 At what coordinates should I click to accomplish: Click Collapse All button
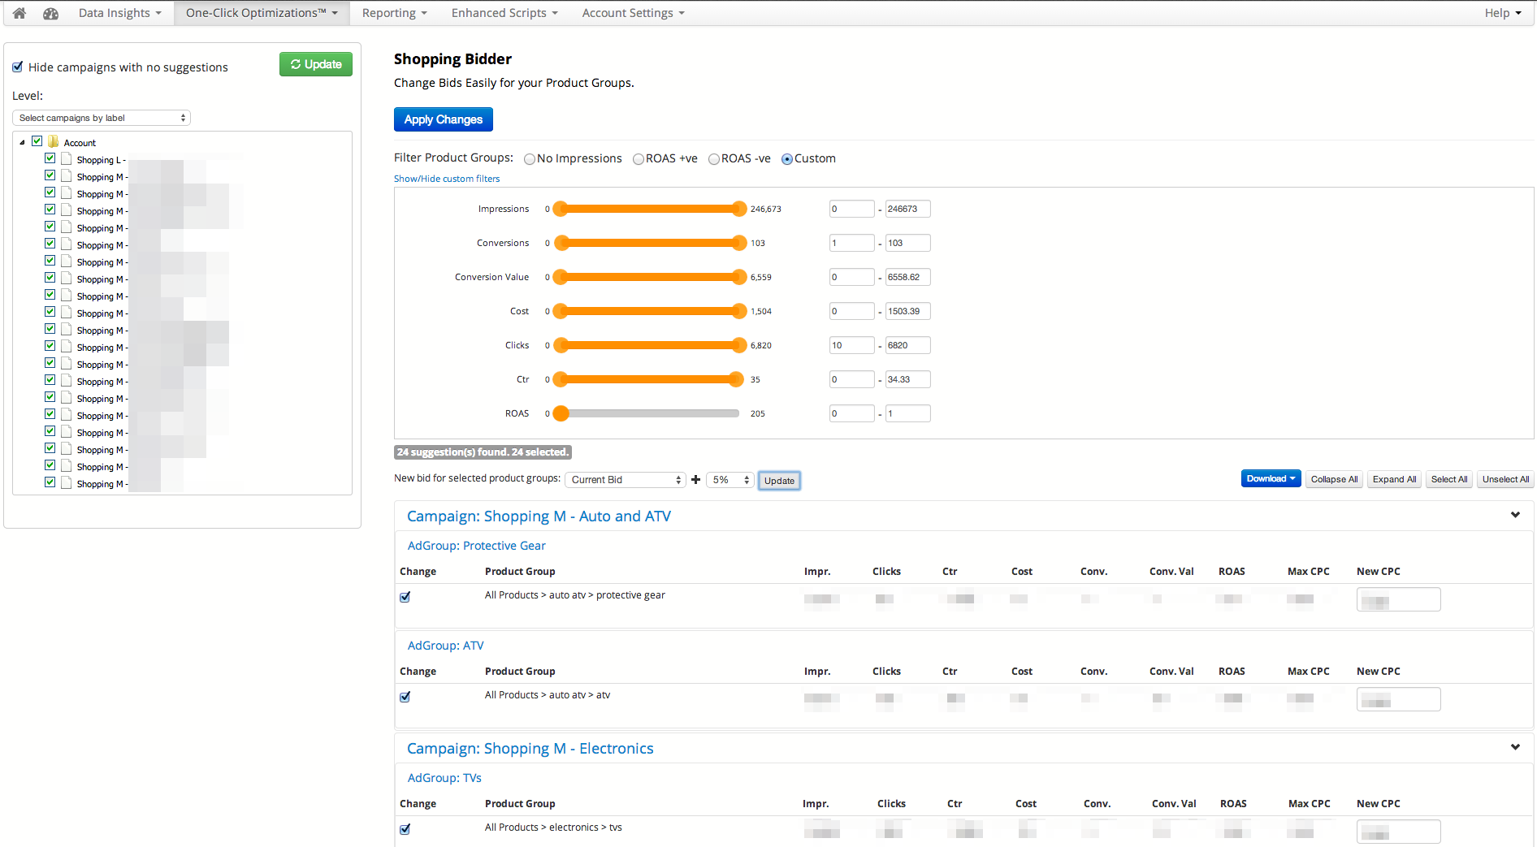coord(1335,479)
